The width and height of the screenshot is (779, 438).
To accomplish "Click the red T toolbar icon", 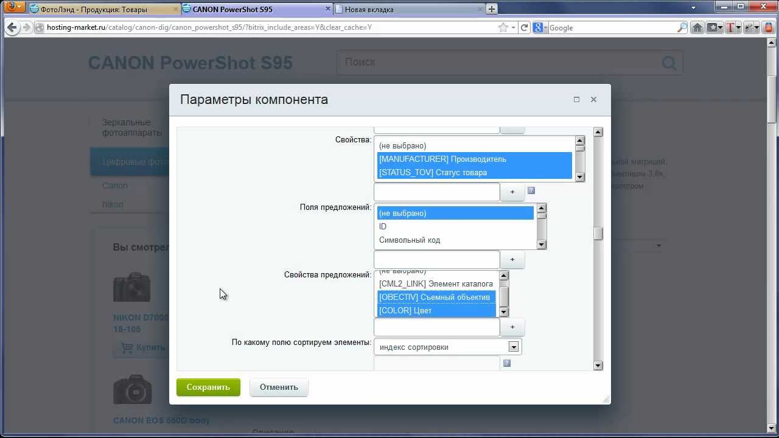I will [x=730, y=27].
